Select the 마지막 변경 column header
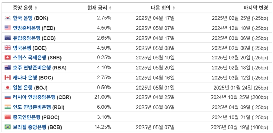The width and height of the screenshot is (273, 133). pyautogui.click(x=256, y=8)
